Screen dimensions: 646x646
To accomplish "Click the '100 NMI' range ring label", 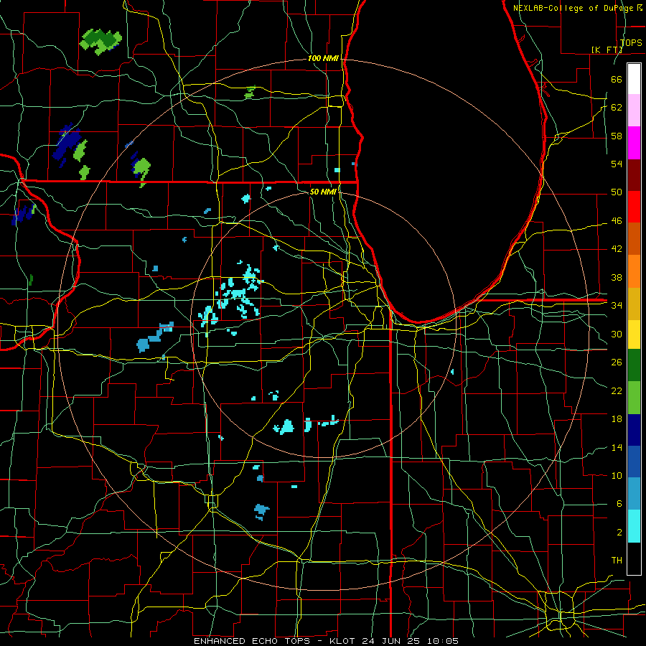I will click(323, 59).
